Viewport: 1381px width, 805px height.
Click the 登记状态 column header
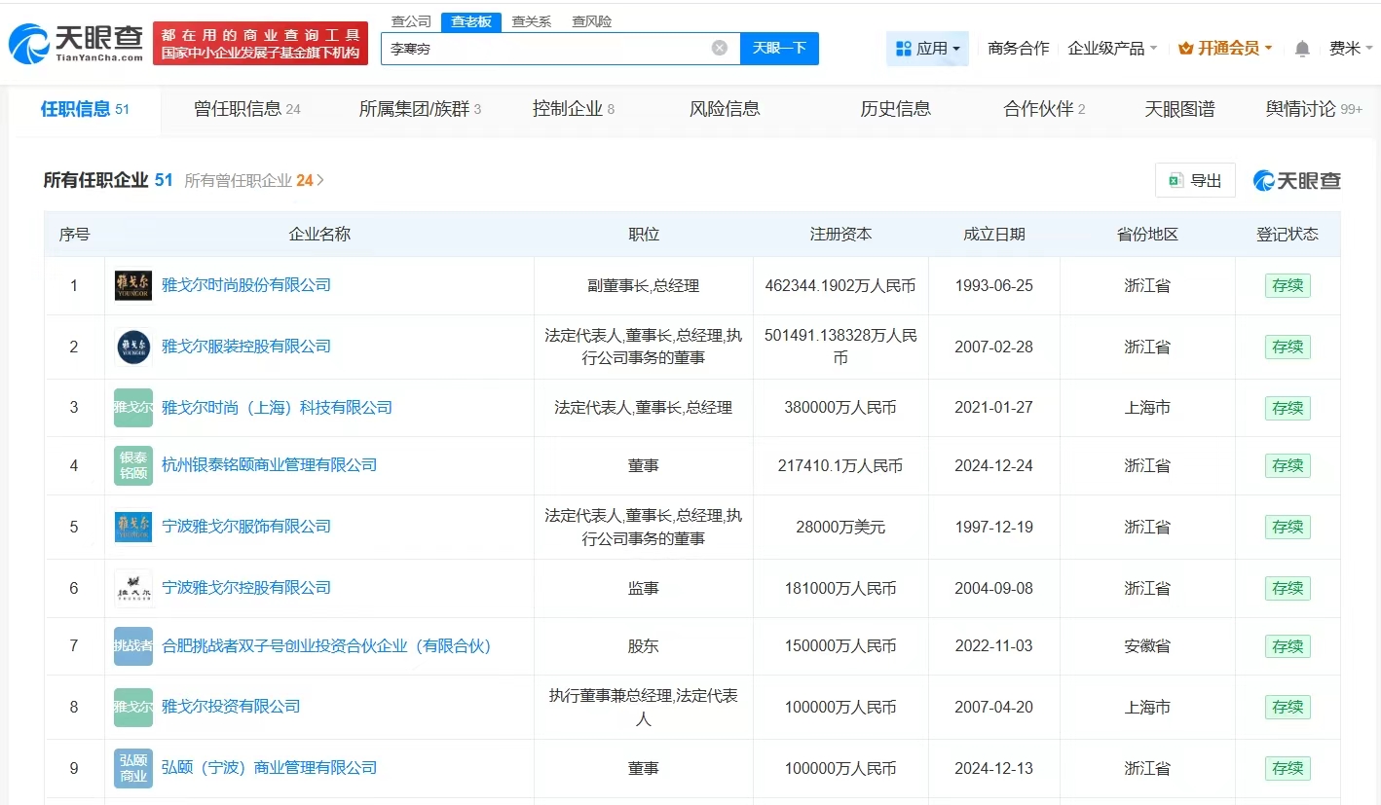[x=1288, y=235]
